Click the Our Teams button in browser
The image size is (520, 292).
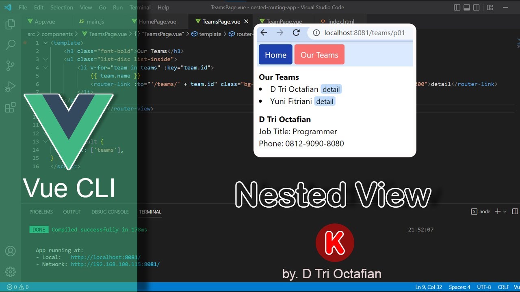coord(319,55)
